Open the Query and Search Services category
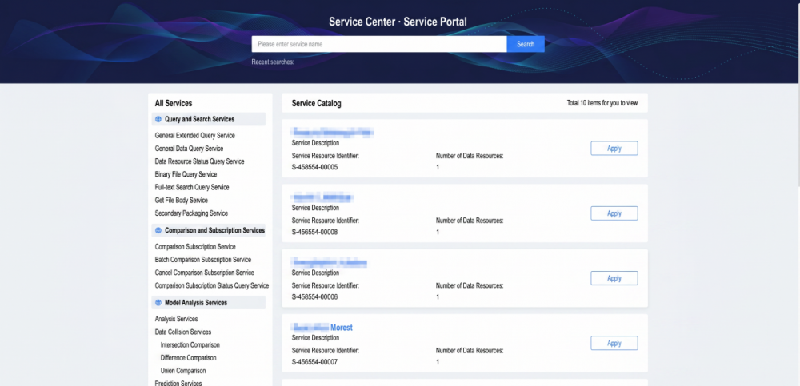 [209, 119]
